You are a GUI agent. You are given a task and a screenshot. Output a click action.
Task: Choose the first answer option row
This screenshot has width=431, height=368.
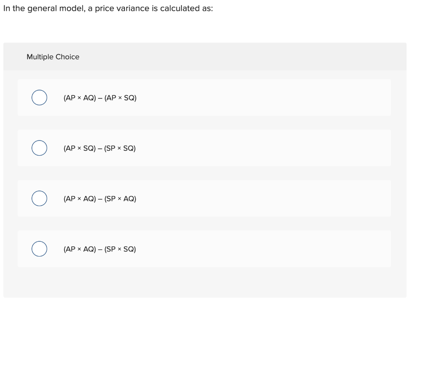tap(204, 97)
